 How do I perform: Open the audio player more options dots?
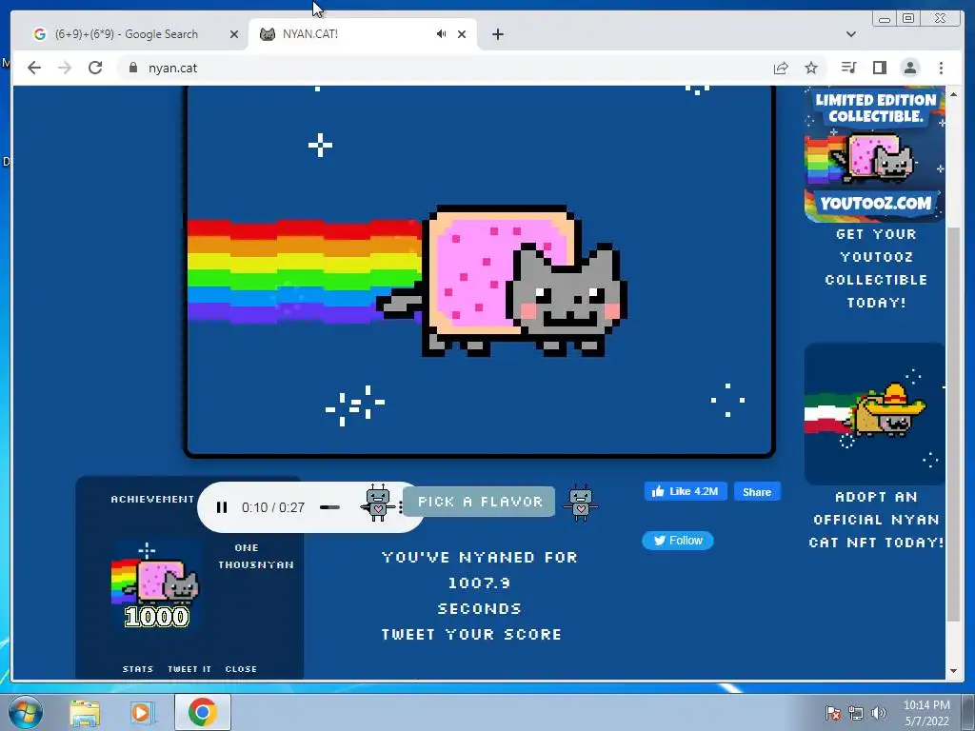(x=401, y=507)
